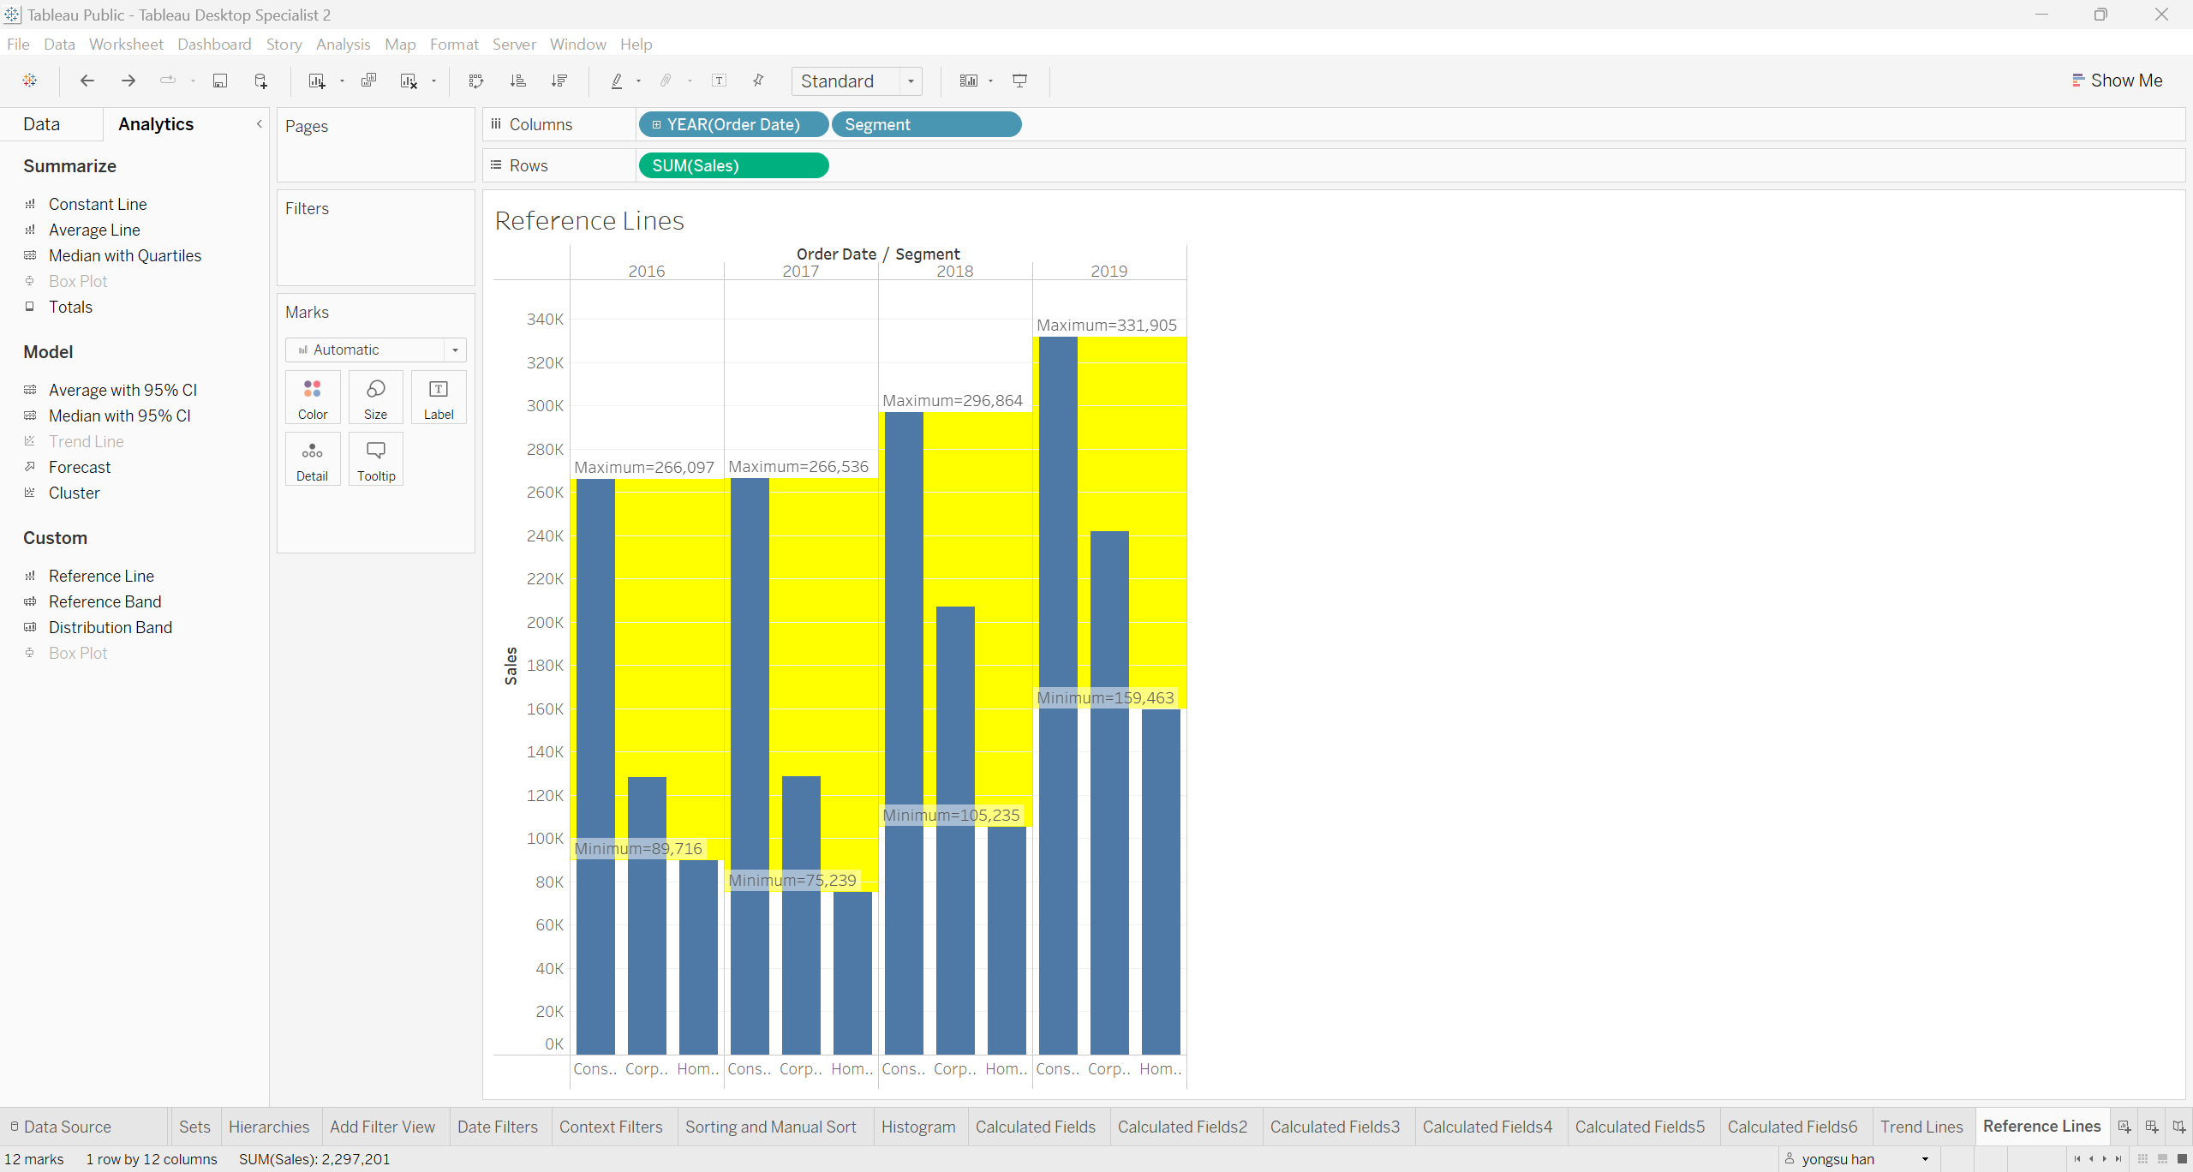Open the Color marks card
This screenshot has height=1172, width=2193.
(313, 398)
